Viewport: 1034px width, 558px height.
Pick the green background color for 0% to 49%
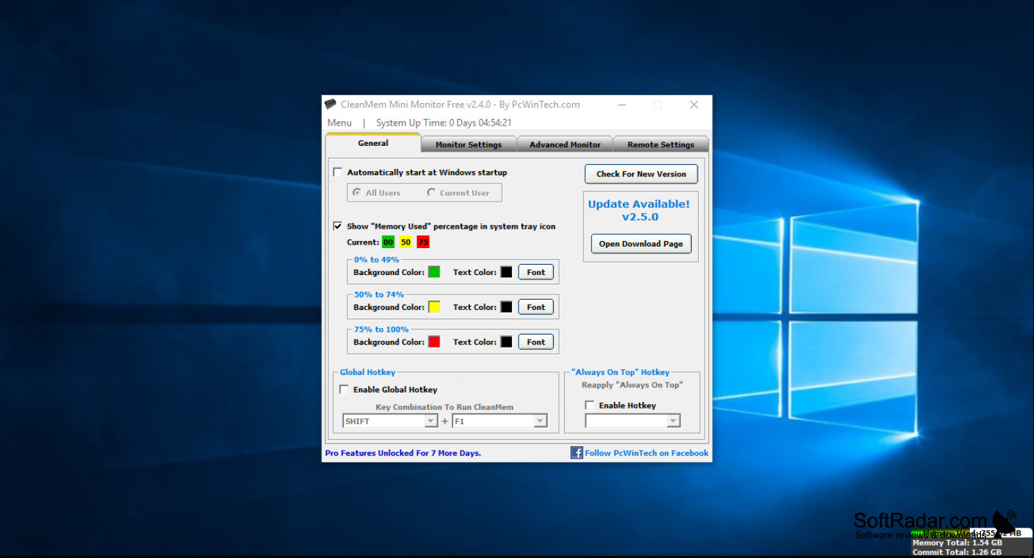(x=434, y=272)
